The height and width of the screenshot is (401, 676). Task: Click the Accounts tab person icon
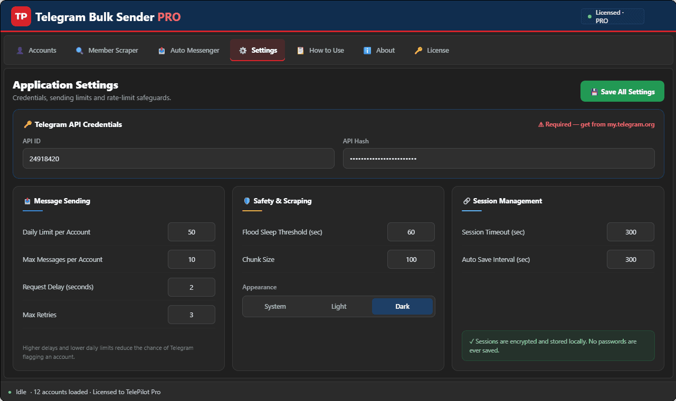20,51
